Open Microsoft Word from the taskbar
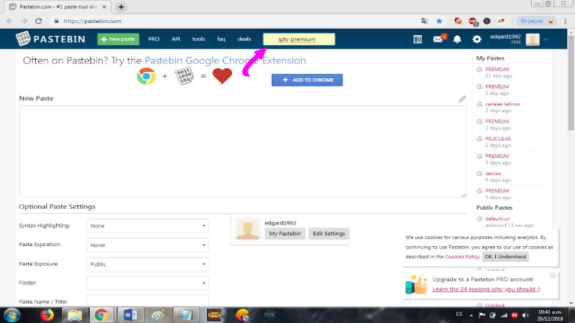The height and width of the screenshot is (323, 575). tap(130, 315)
